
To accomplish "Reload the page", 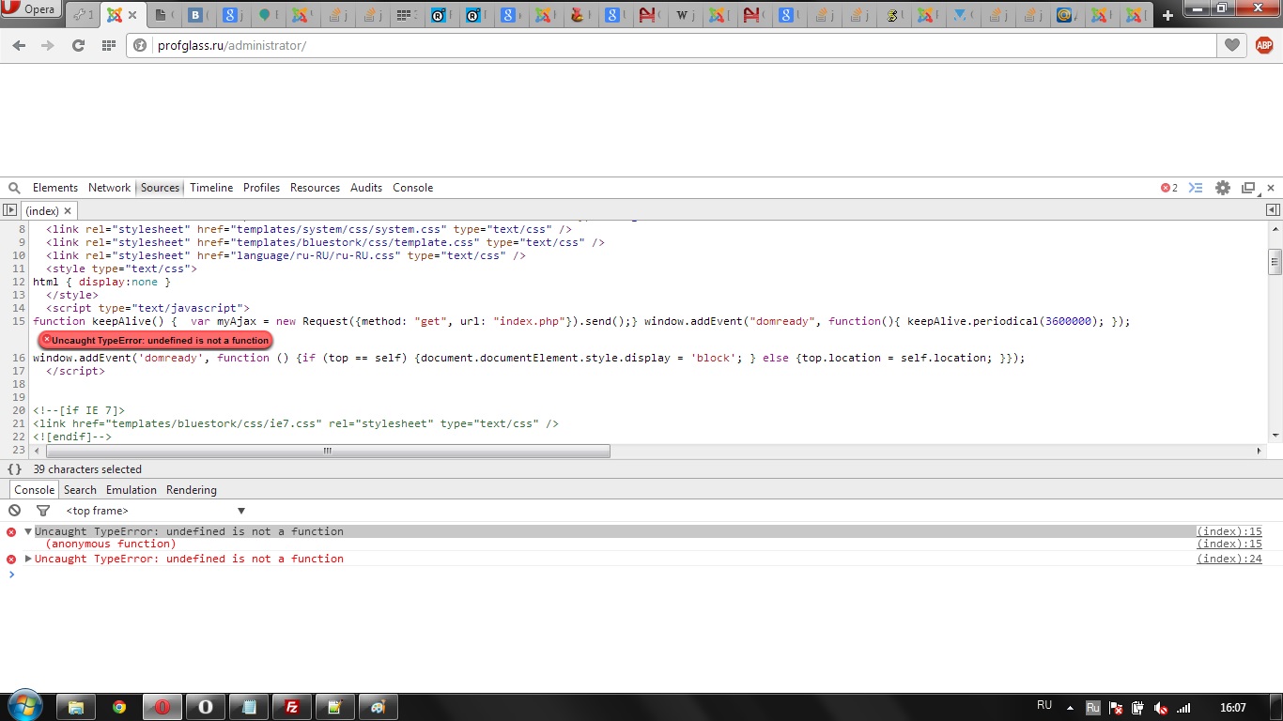I will (78, 45).
